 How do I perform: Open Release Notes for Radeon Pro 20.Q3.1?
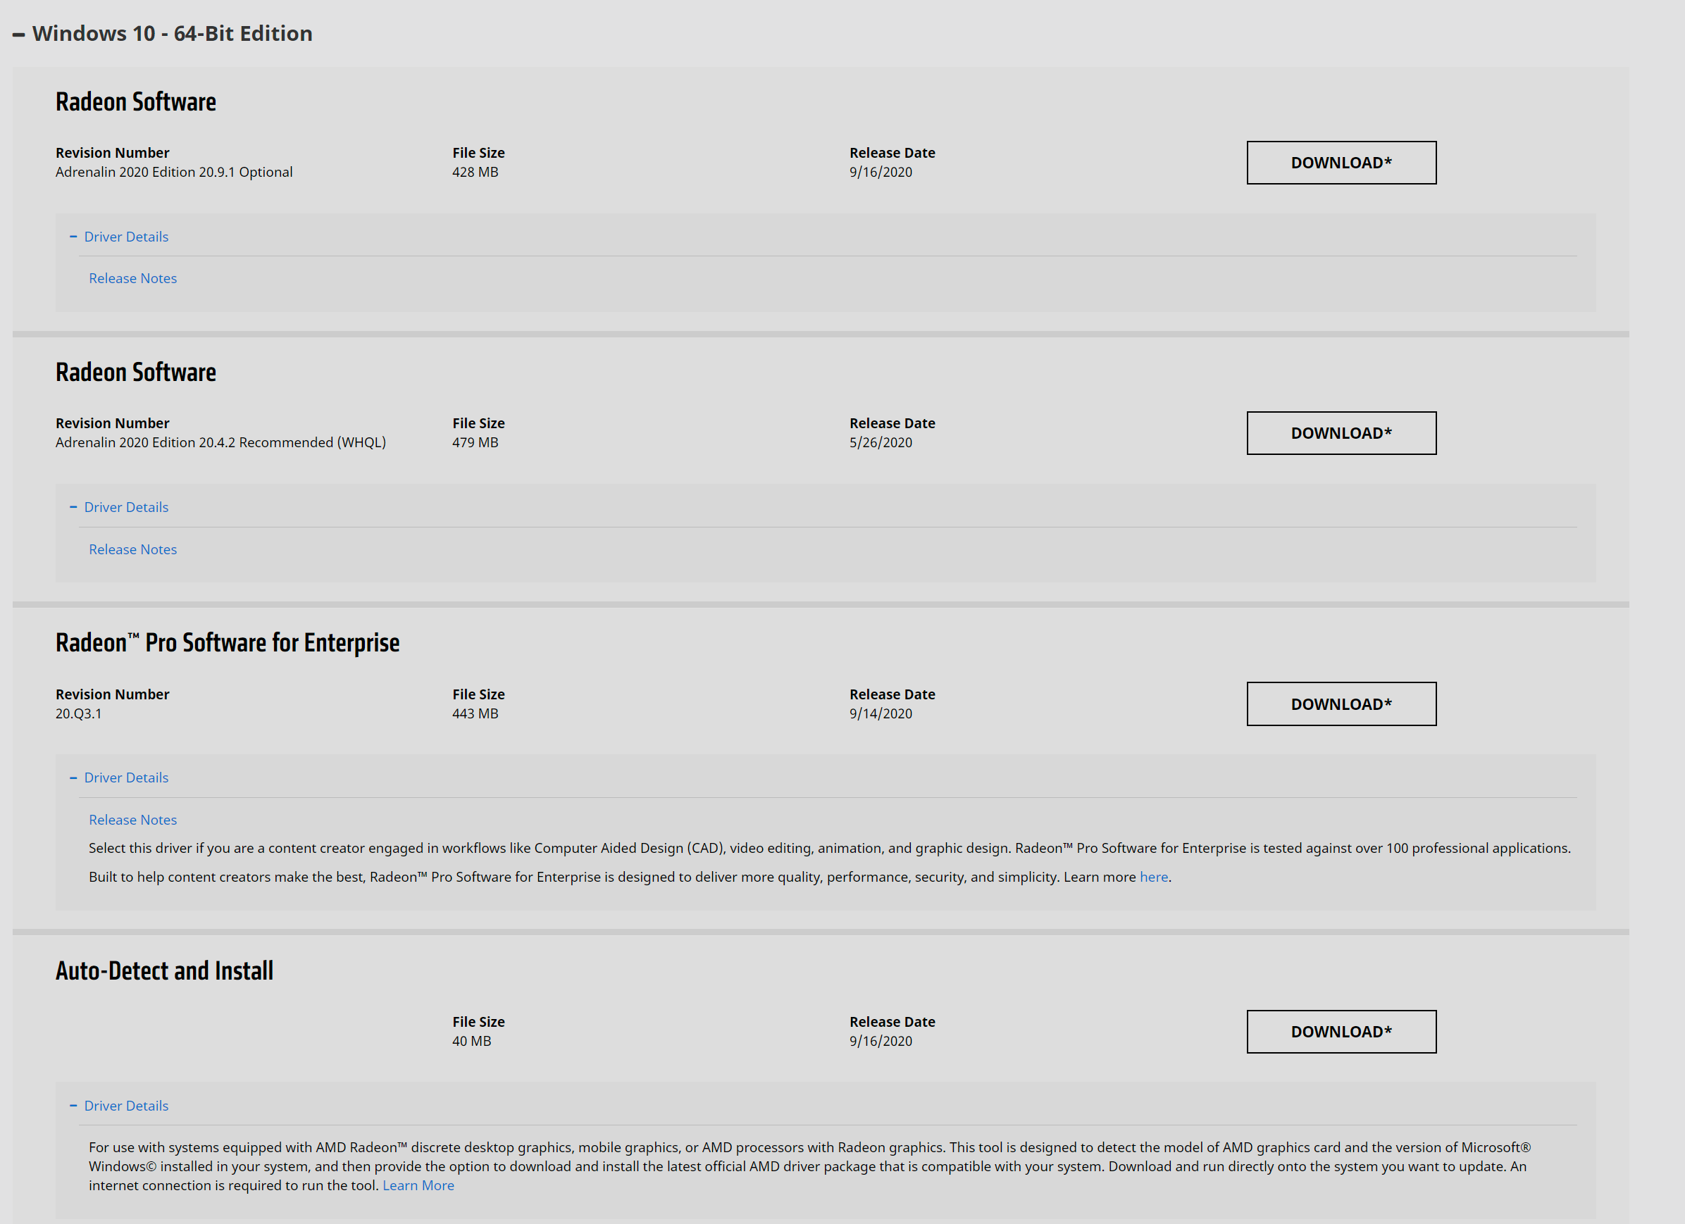133,820
